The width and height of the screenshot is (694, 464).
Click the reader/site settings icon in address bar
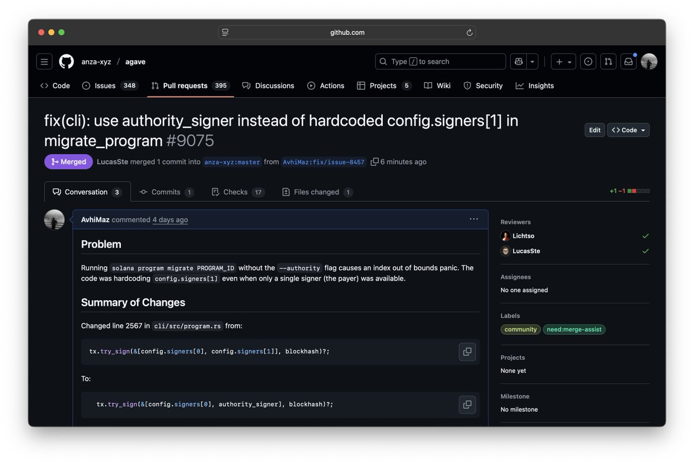[225, 32]
